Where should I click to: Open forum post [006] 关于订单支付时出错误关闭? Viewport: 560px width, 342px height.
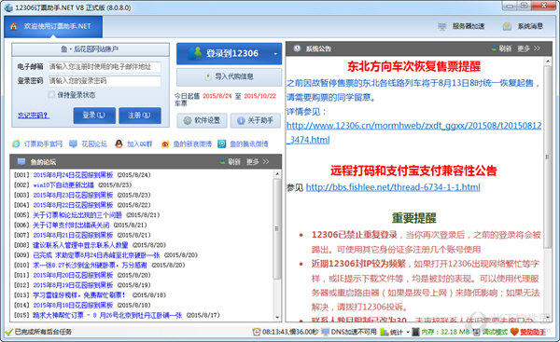[71, 225]
